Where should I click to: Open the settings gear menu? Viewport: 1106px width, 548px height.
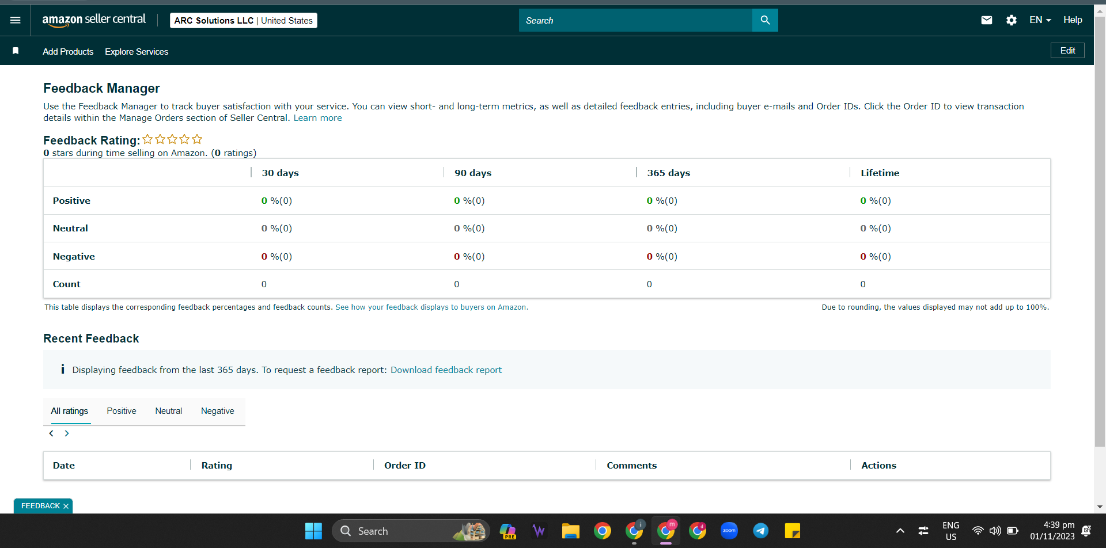coord(1012,20)
